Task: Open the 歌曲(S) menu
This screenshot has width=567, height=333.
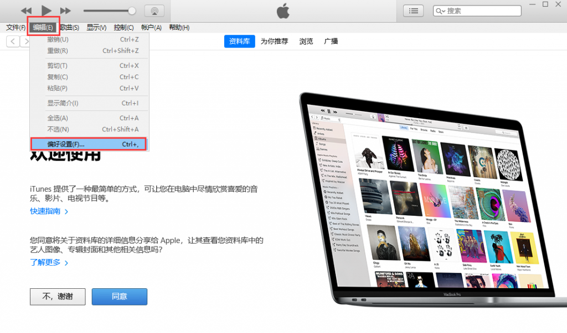Action: [69, 28]
